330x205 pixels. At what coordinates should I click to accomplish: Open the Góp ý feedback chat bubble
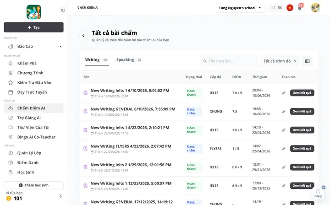pyautogui.click(x=318, y=193)
